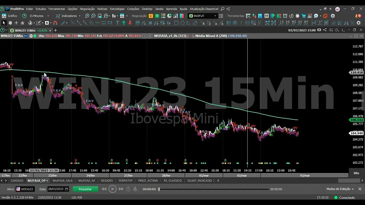Switch to the MUFASA_SALA tab
Viewport: 365px width, 205px height.
[63, 181]
